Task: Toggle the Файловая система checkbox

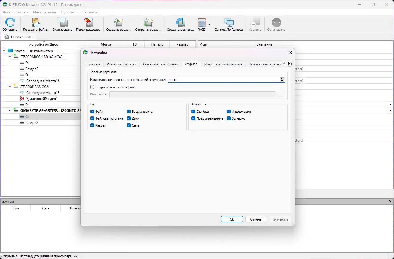Action: (92, 118)
